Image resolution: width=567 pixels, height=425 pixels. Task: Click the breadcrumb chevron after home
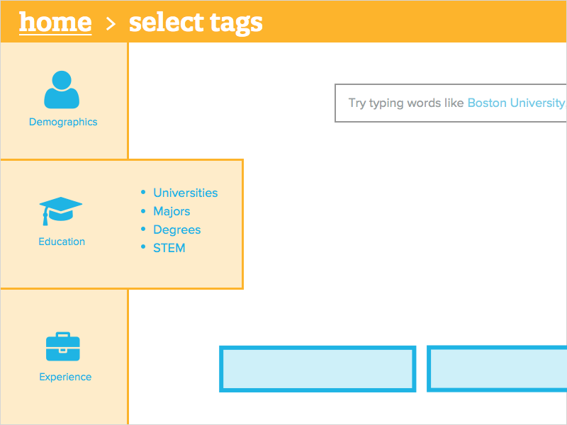(110, 22)
